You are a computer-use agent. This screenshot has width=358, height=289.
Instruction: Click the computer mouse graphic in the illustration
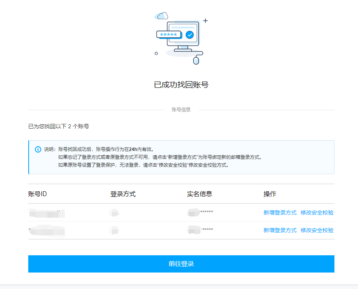click(196, 60)
